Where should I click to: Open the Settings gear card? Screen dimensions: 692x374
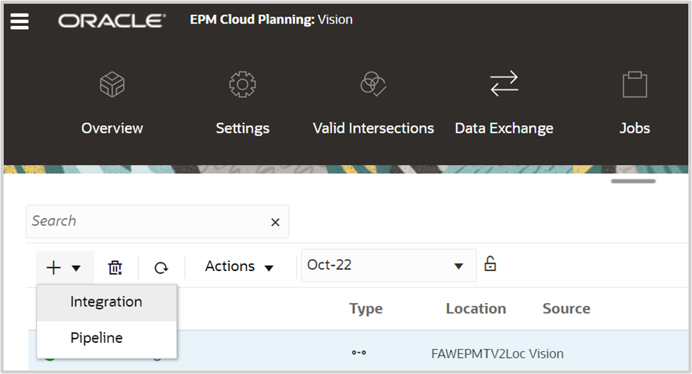point(242,104)
